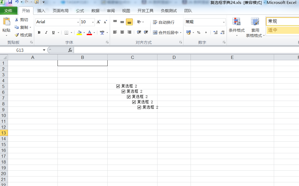299x186 pixels.
Task: Click the highlighted bottom align icon
Action: pyautogui.click(x=129, y=22)
